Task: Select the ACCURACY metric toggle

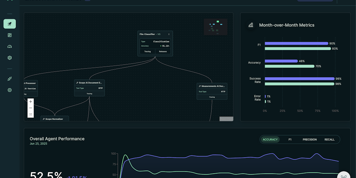Action: click(x=270, y=139)
